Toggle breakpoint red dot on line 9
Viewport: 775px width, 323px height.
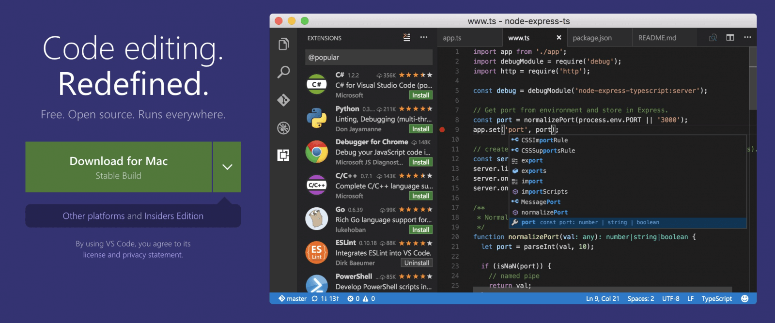tap(442, 129)
